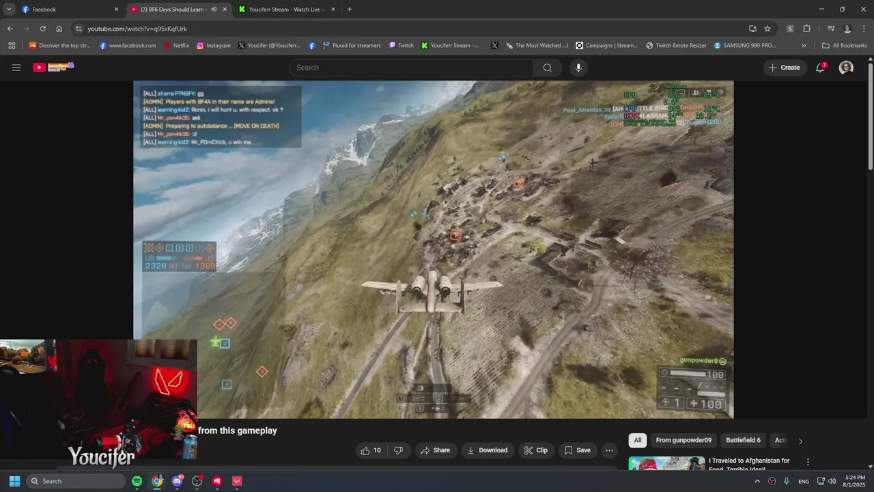
Task: Toggle the taskbar microphone icon
Action: [787, 481]
